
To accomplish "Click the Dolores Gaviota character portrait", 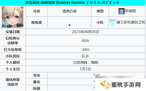I will (13, 17).
